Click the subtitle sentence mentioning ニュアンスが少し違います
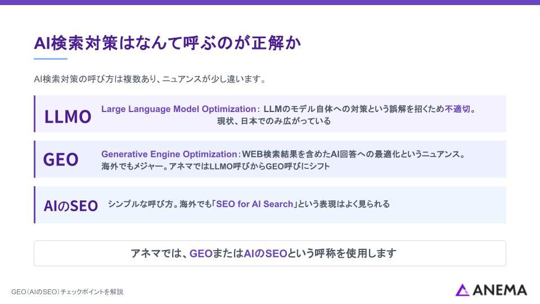The image size is (540, 304). [149, 79]
